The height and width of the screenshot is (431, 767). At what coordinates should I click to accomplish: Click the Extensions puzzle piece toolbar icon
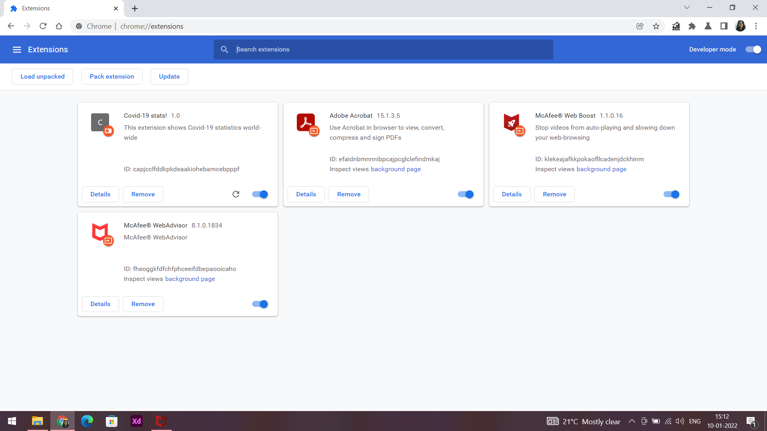692,26
